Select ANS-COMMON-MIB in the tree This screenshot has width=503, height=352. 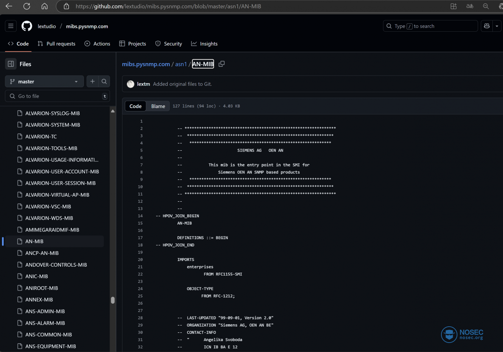point(48,335)
